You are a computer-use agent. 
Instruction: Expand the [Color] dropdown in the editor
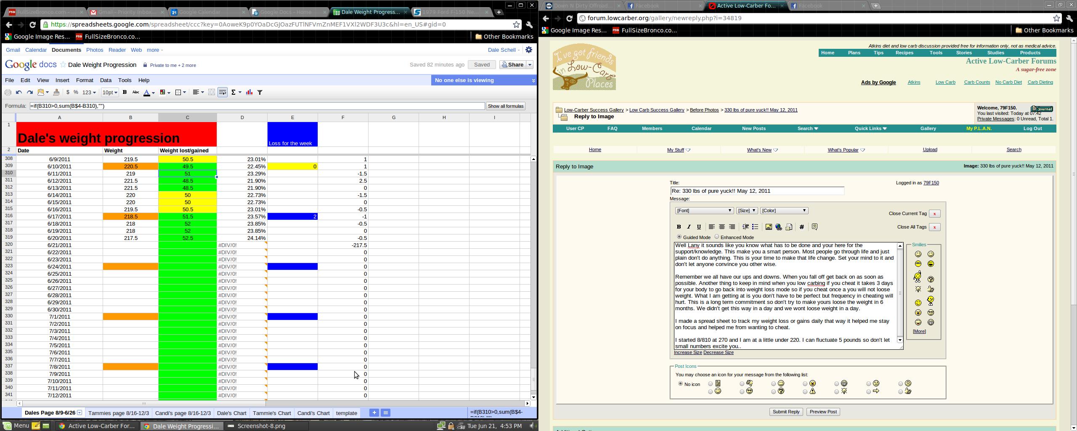click(784, 210)
